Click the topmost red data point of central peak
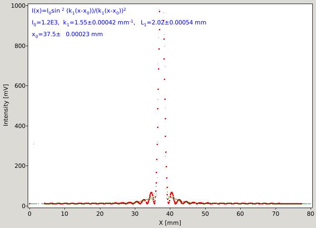 (159, 11)
